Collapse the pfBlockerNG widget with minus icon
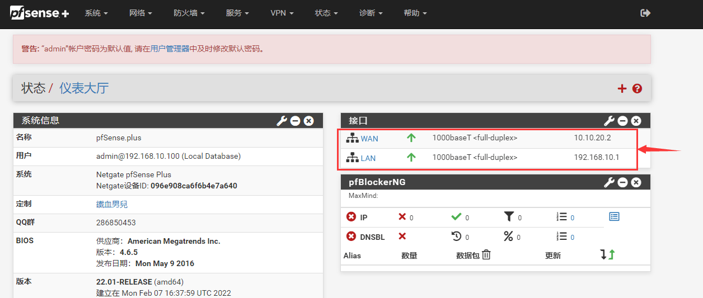The image size is (703, 298). click(x=622, y=182)
